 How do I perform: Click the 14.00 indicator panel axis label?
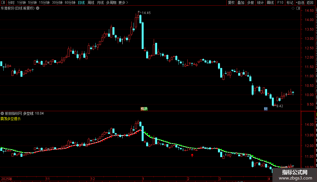pos(309,125)
